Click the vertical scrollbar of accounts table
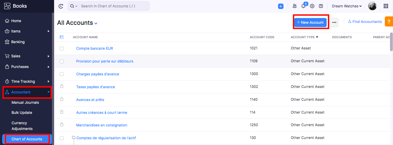 pyautogui.click(x=391, y=42)
